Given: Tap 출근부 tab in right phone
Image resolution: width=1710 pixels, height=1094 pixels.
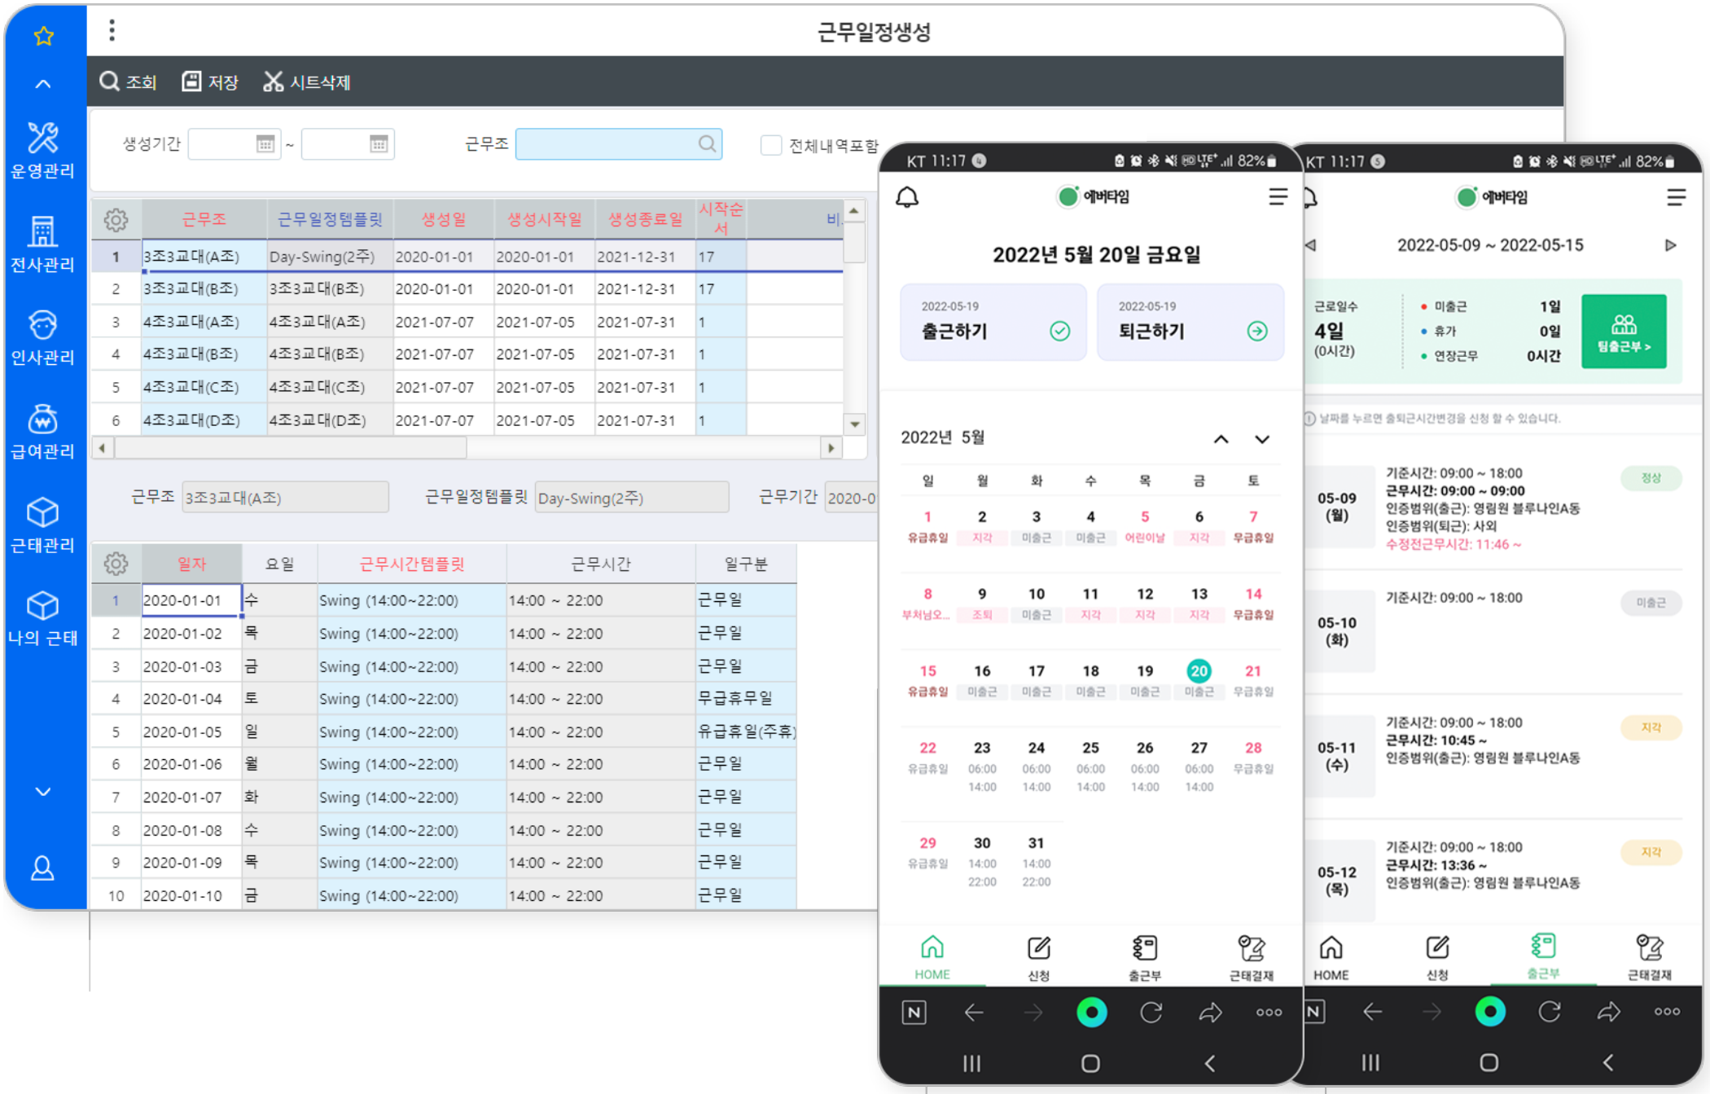Looking at the screenshot, I should pyautogui.click(x=1543, y=957).
